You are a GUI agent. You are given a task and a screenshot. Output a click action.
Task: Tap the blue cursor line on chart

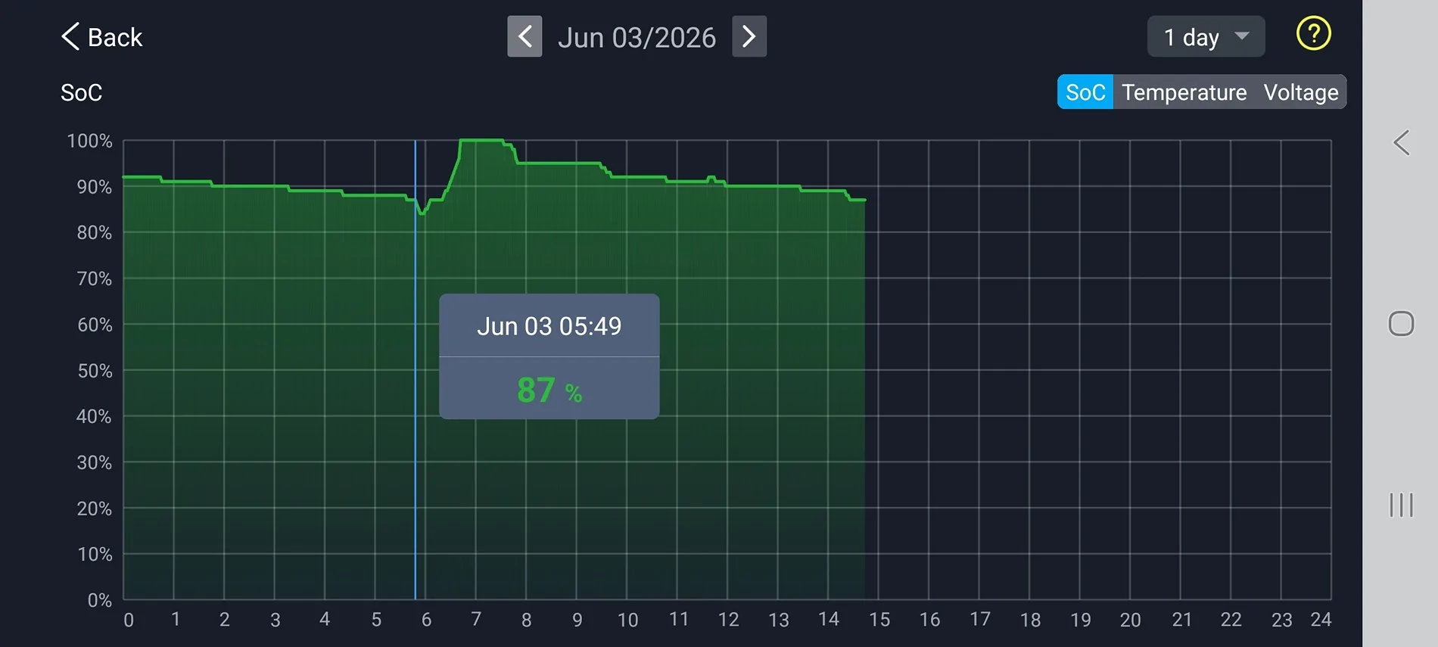415,369
